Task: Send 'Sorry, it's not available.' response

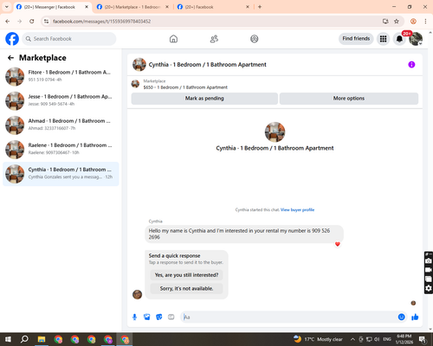Action: coord(186,289)
